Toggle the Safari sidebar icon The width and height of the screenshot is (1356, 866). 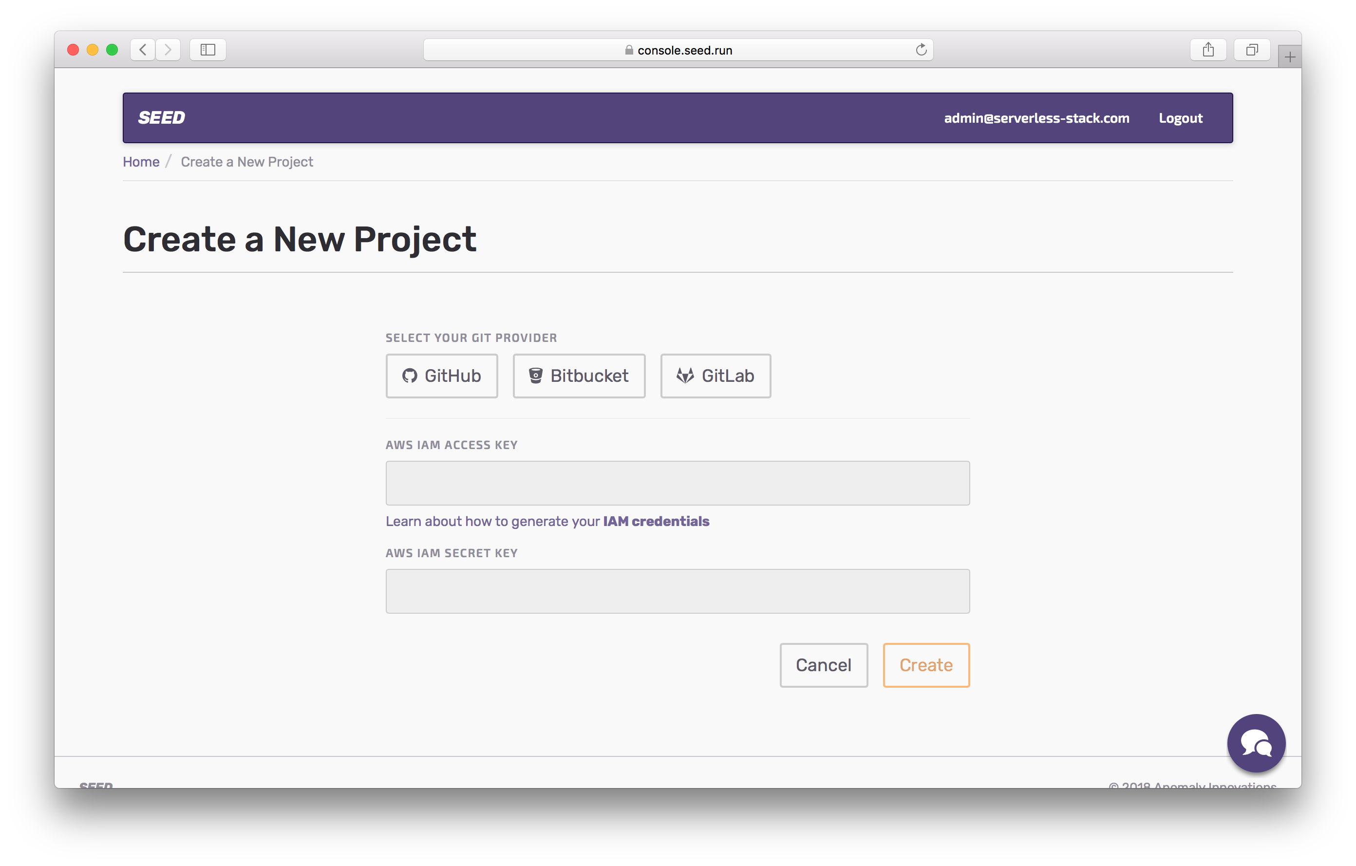point(208,50)
